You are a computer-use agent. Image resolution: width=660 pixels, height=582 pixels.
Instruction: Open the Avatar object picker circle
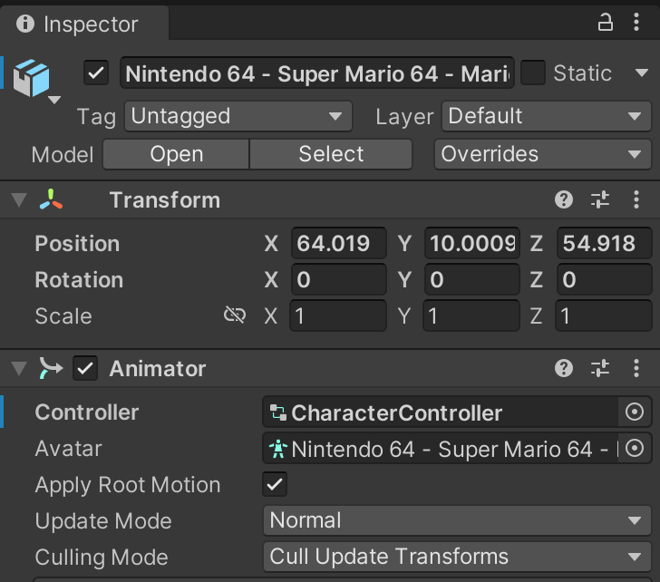635,449
